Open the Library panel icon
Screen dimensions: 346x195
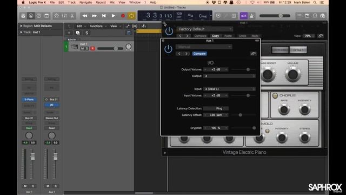[x=23, y=16]
